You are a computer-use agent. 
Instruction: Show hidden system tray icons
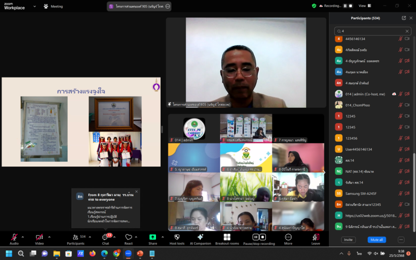point(341,254)
